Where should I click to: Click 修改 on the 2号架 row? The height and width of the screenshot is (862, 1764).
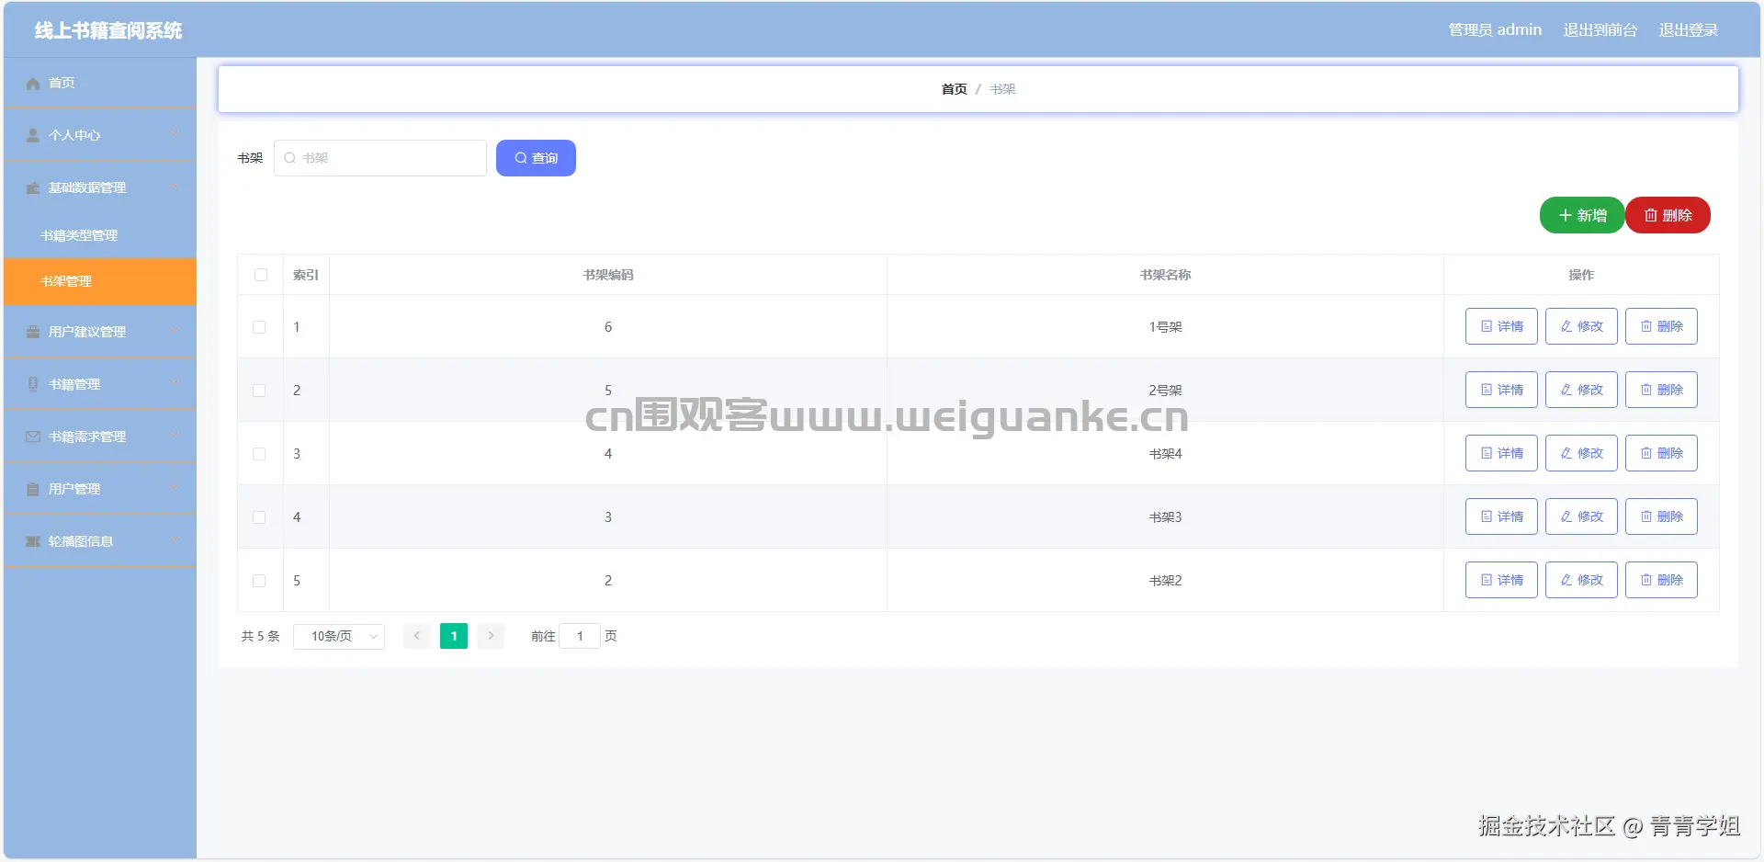click(1580, 389)
